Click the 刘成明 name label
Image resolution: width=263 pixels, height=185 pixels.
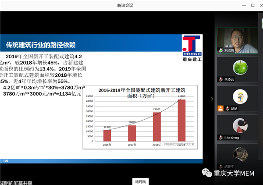tap(229, 50)
